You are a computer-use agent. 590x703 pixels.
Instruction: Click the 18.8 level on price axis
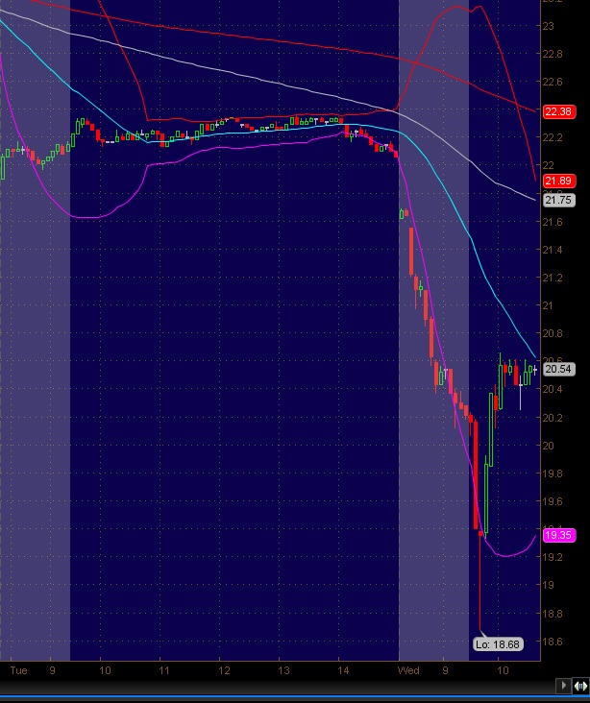click(x=553, y=613)
